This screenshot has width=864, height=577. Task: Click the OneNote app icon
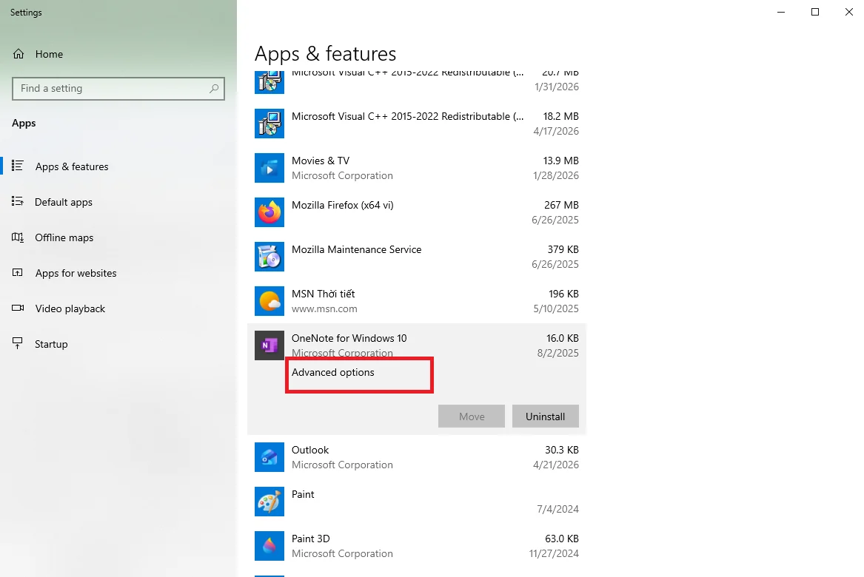coord(269,345)
